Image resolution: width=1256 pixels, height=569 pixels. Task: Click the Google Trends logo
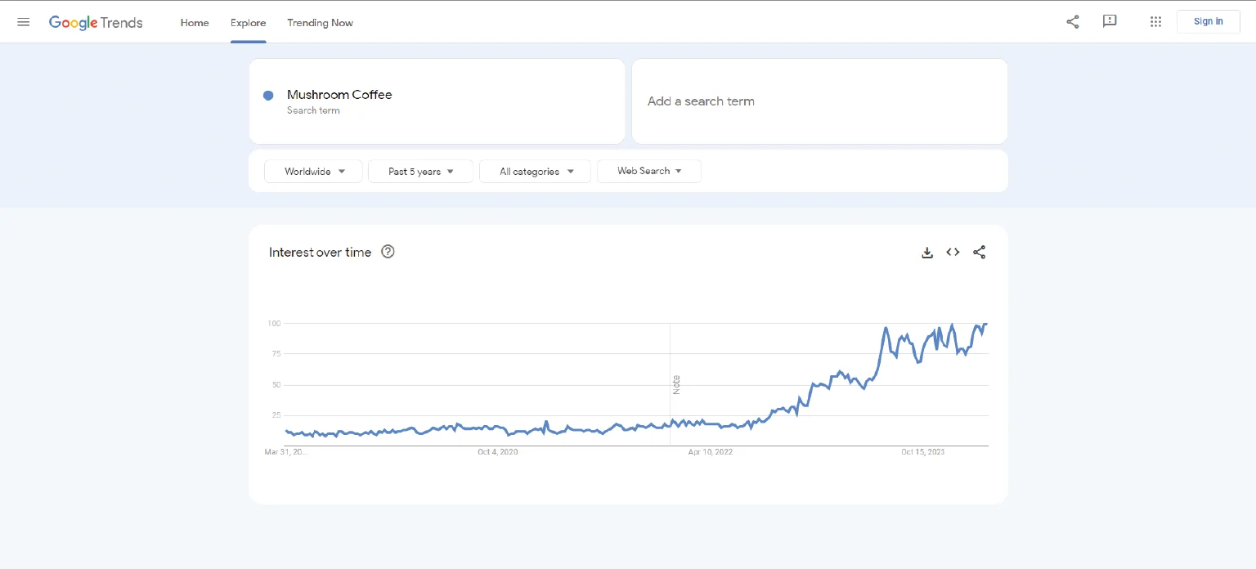96,22
